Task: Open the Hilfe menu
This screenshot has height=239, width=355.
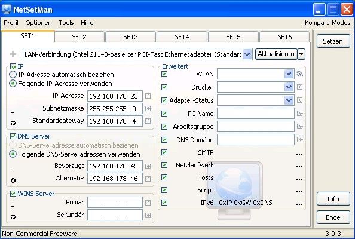Action: click(87, 23)
